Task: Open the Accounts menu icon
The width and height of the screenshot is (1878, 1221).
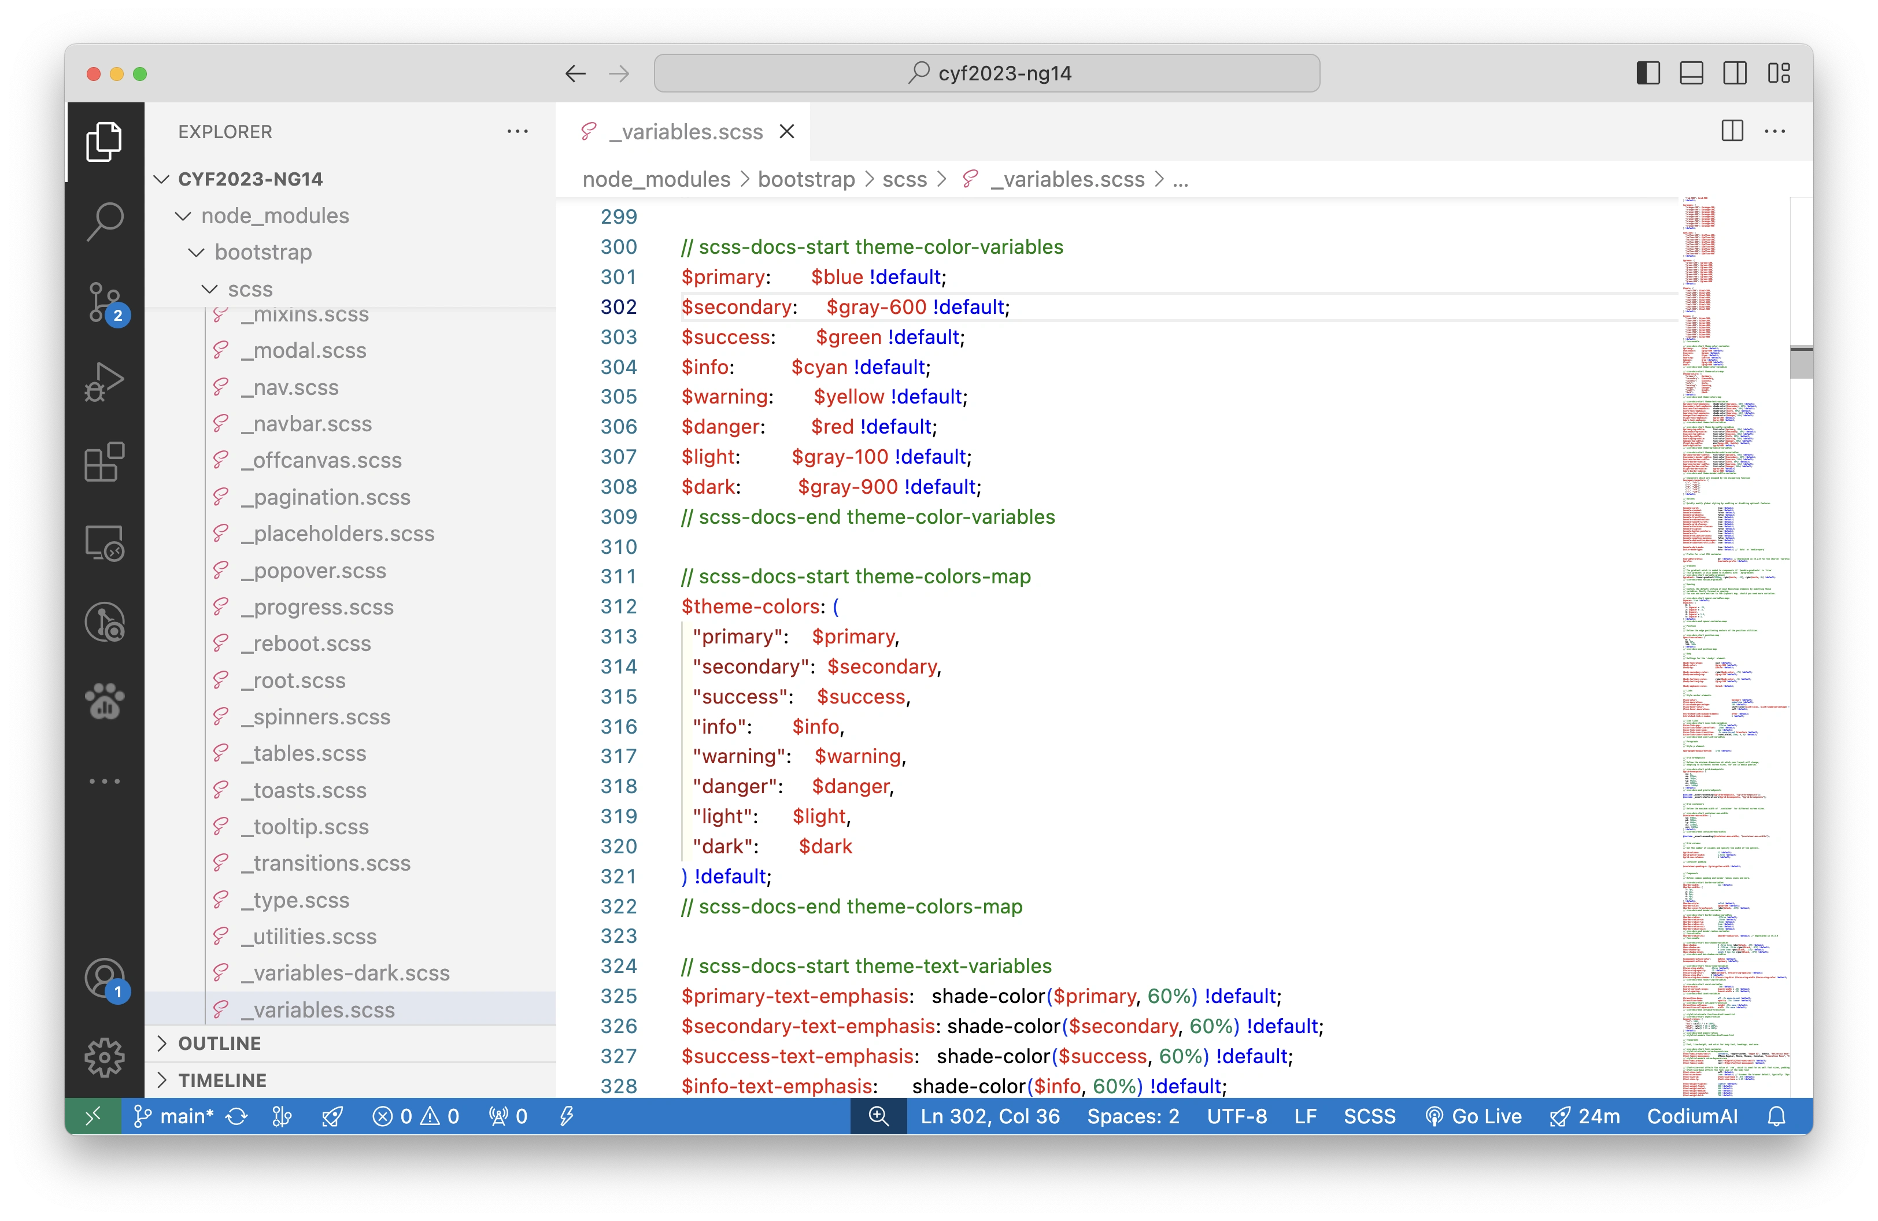Action: (x=104, y=979)
